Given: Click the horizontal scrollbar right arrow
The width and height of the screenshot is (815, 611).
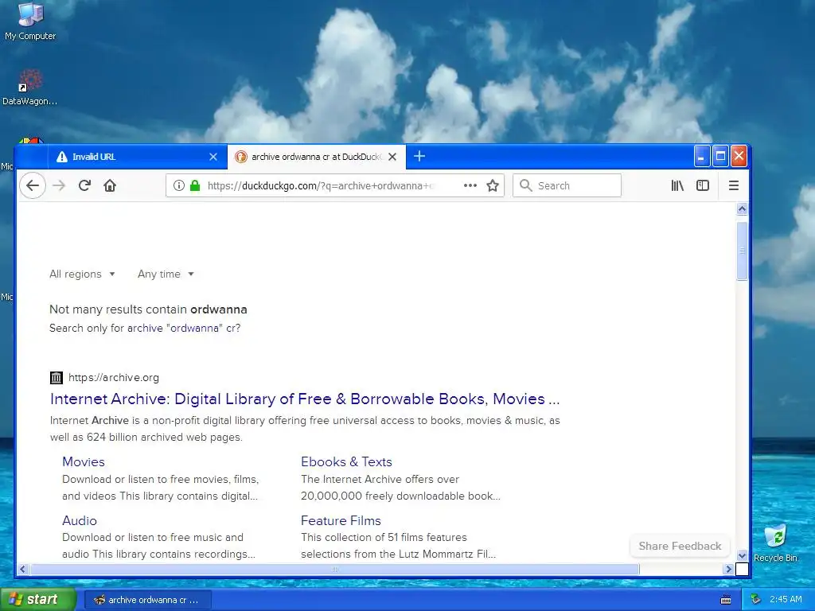Looking at the screenshot, I should (x=728, y=569).
